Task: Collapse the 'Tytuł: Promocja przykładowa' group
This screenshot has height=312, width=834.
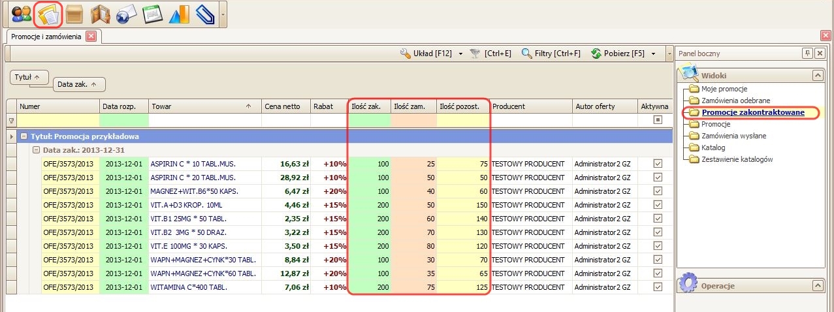Action: point(24,137)
